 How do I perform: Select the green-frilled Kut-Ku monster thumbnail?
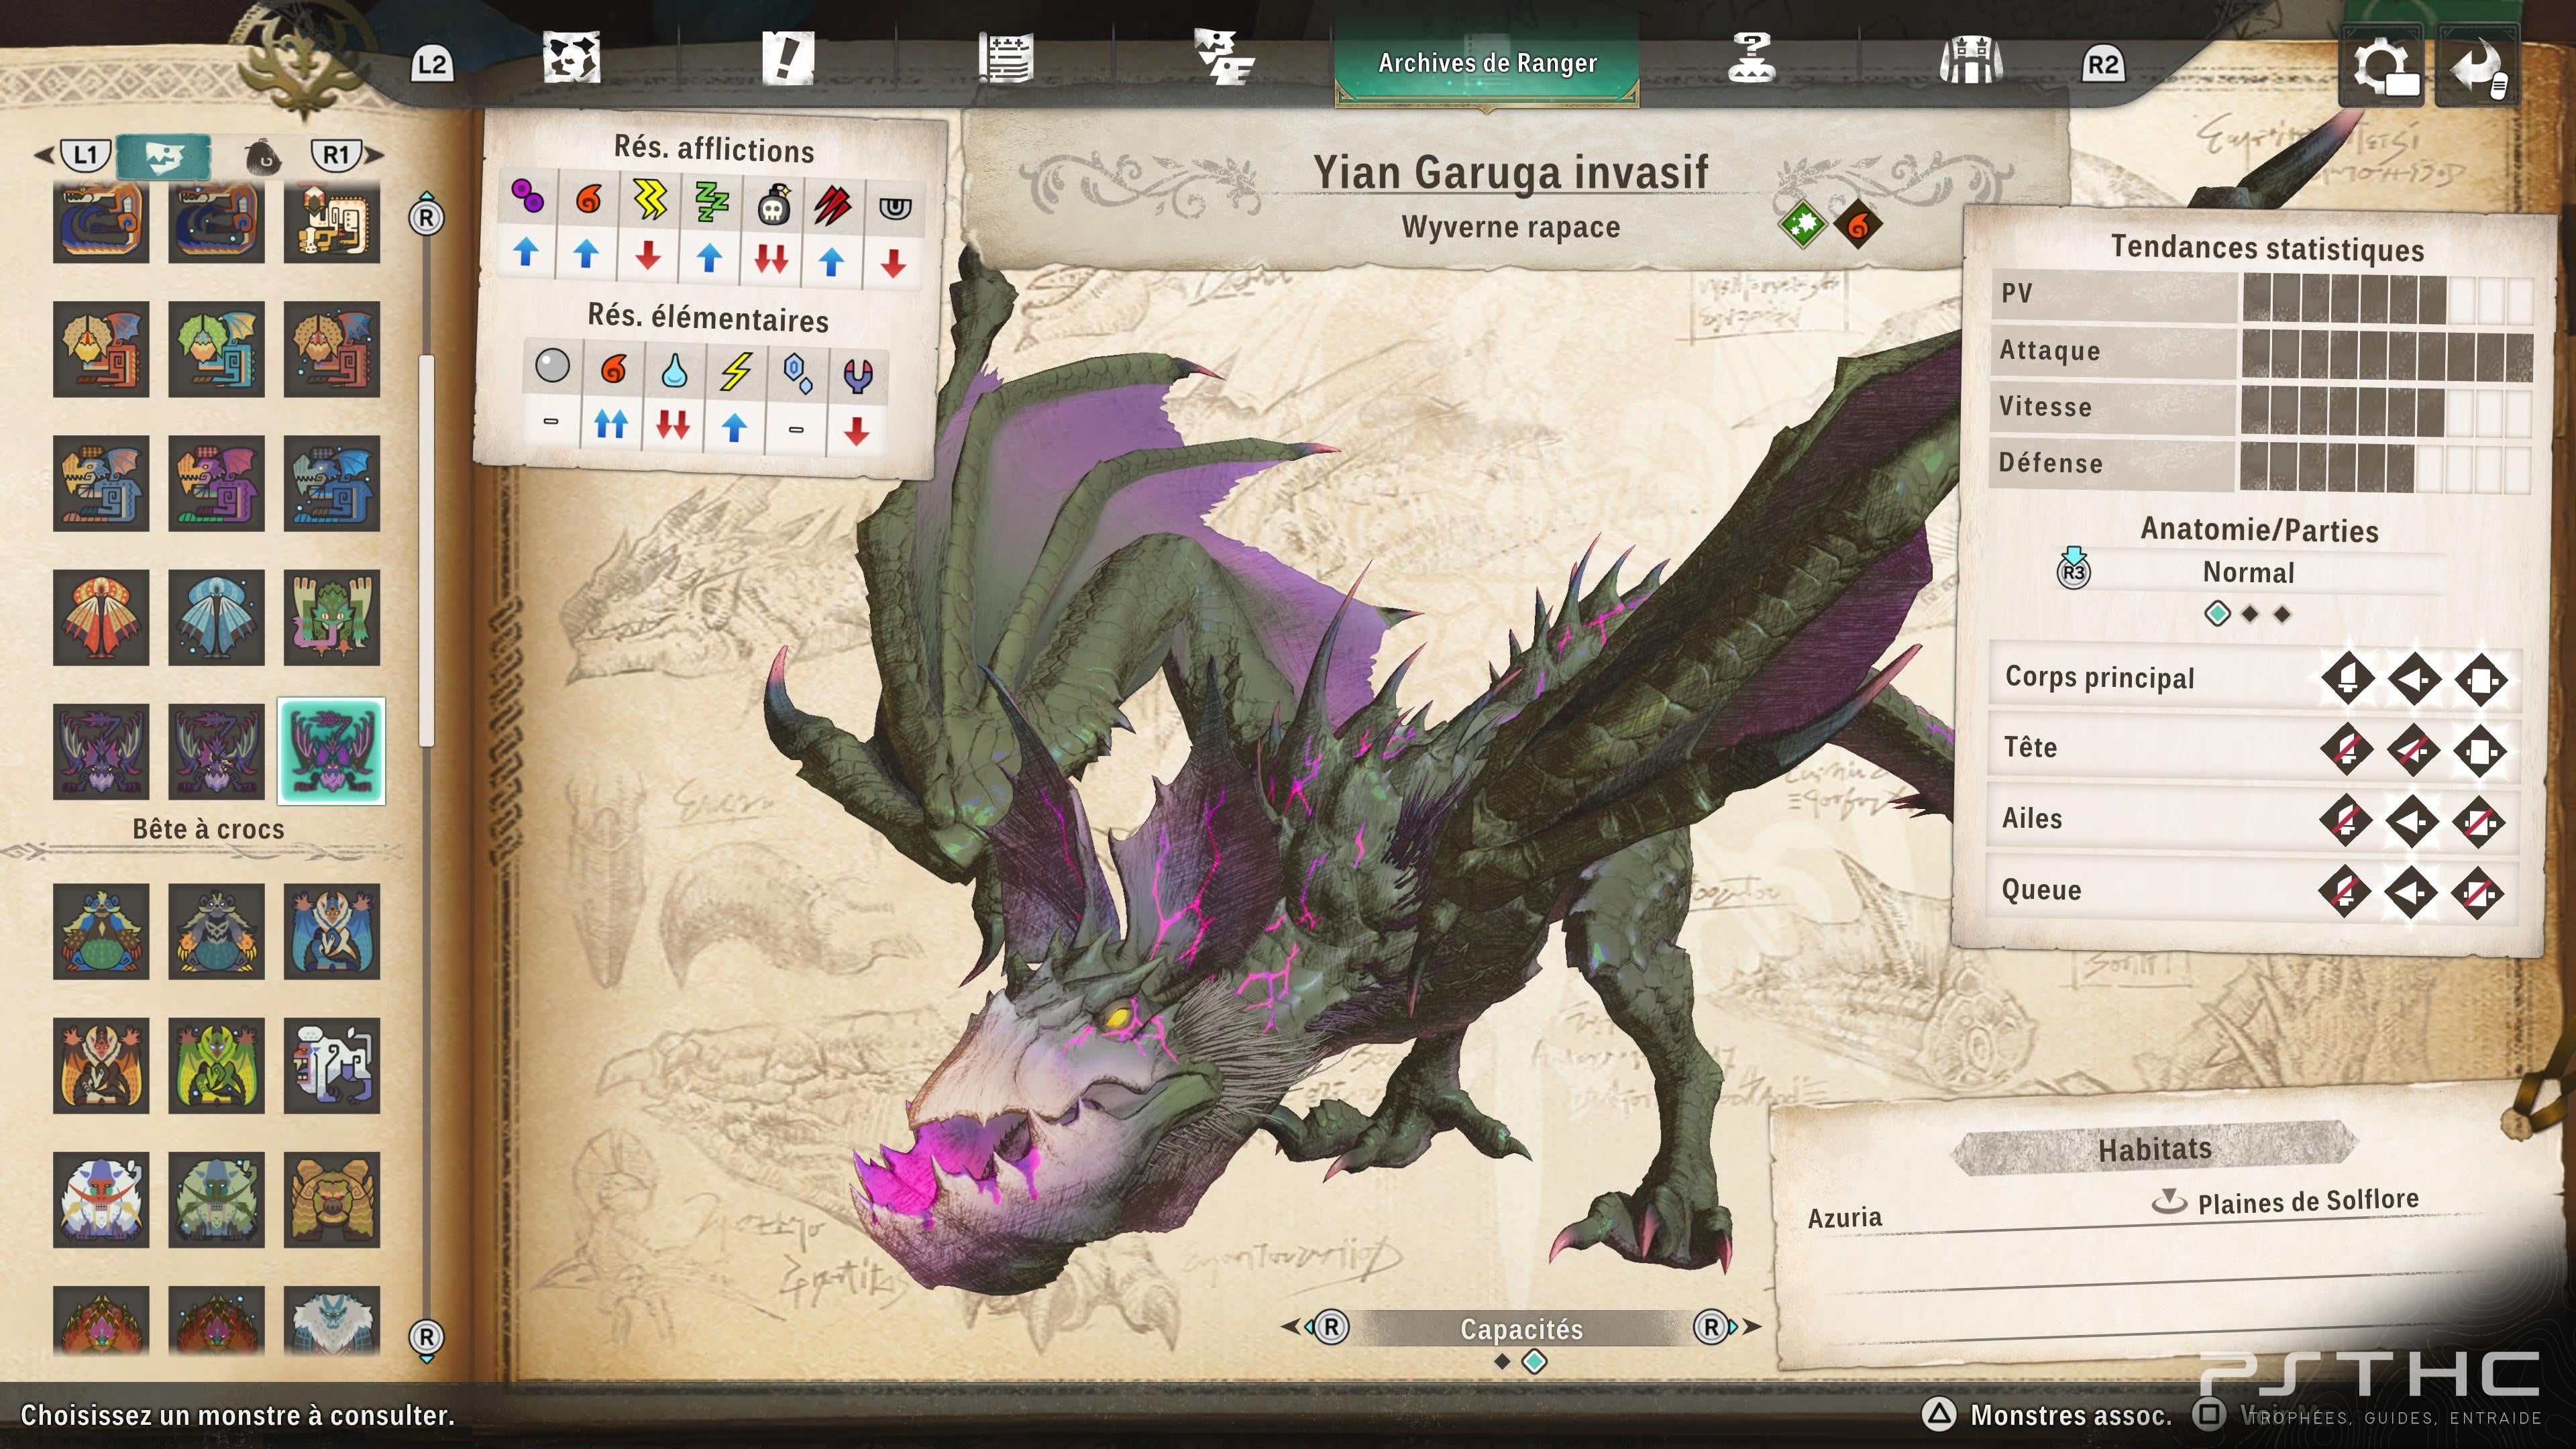[x=216, y=349]
